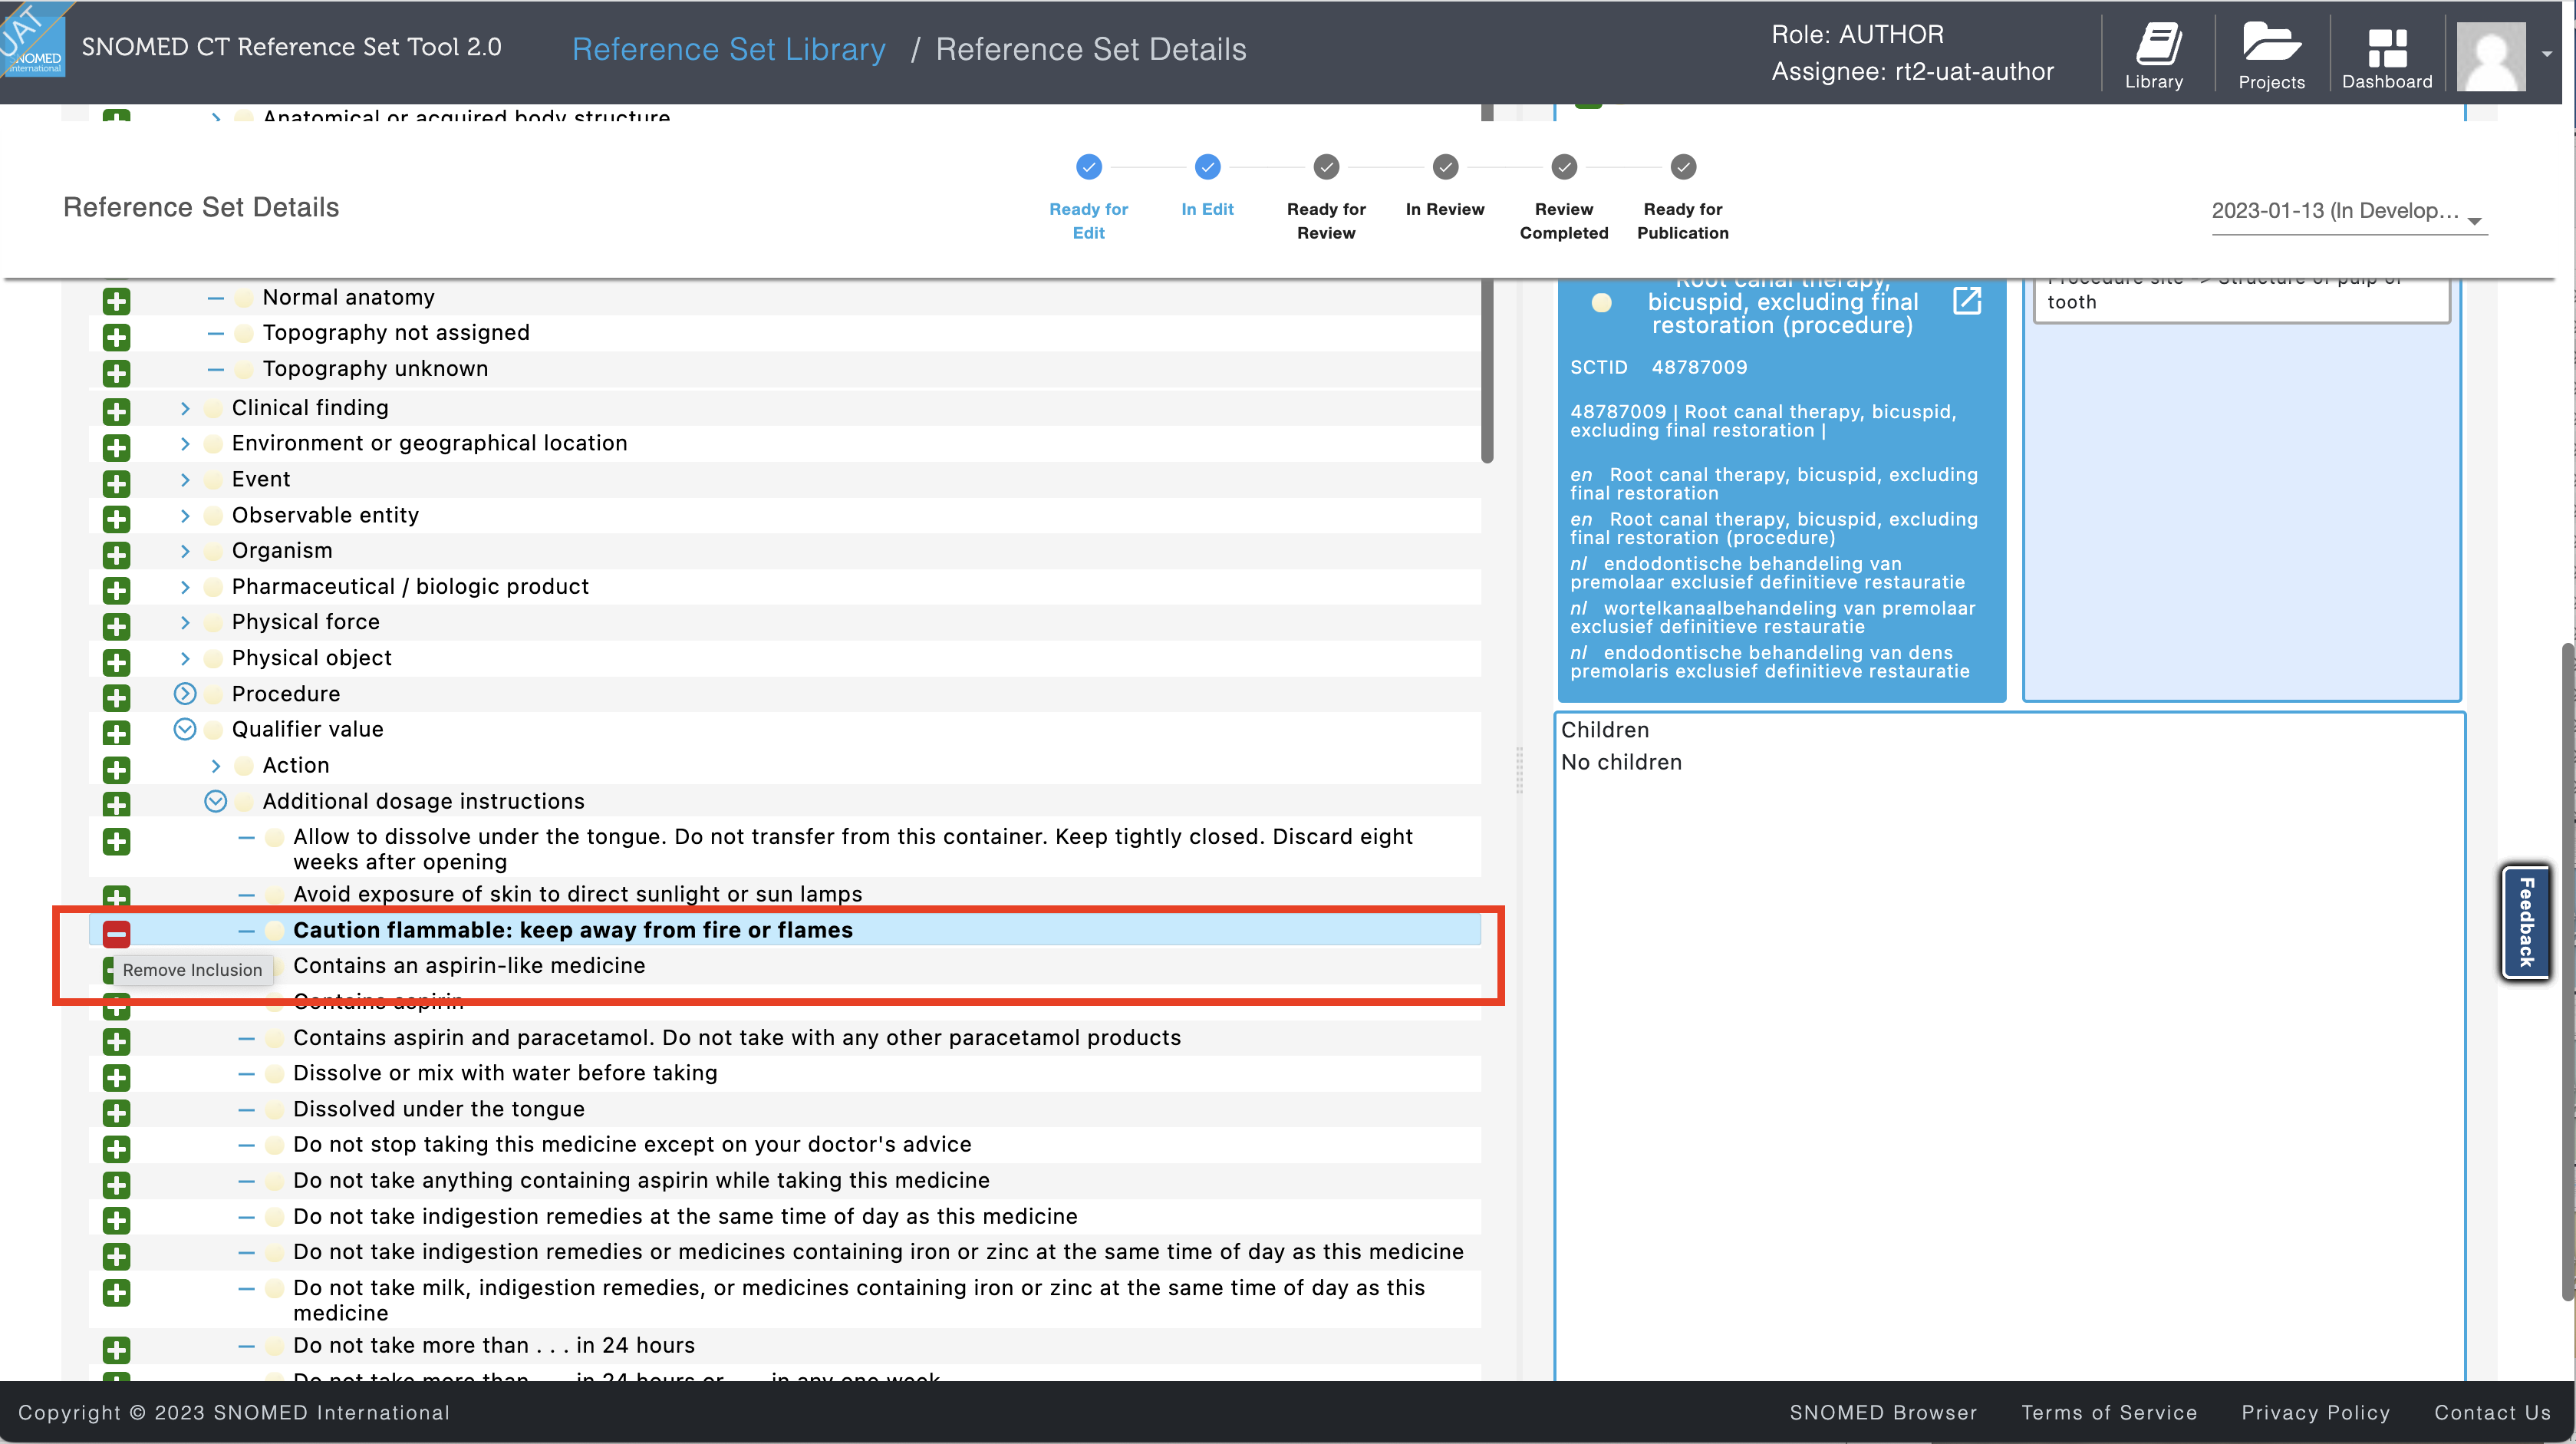This screenshot has width=2576, height=1444.
Task: Select Avoid exposure of skin to sunlight row
Action: point(785,894)
